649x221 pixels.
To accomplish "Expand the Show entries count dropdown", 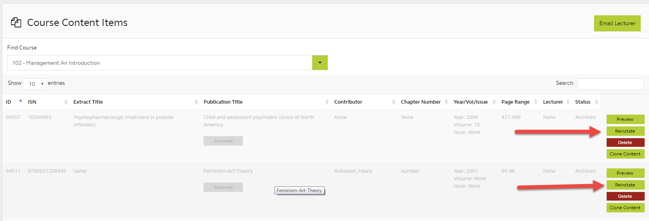I will pos(35,84).
